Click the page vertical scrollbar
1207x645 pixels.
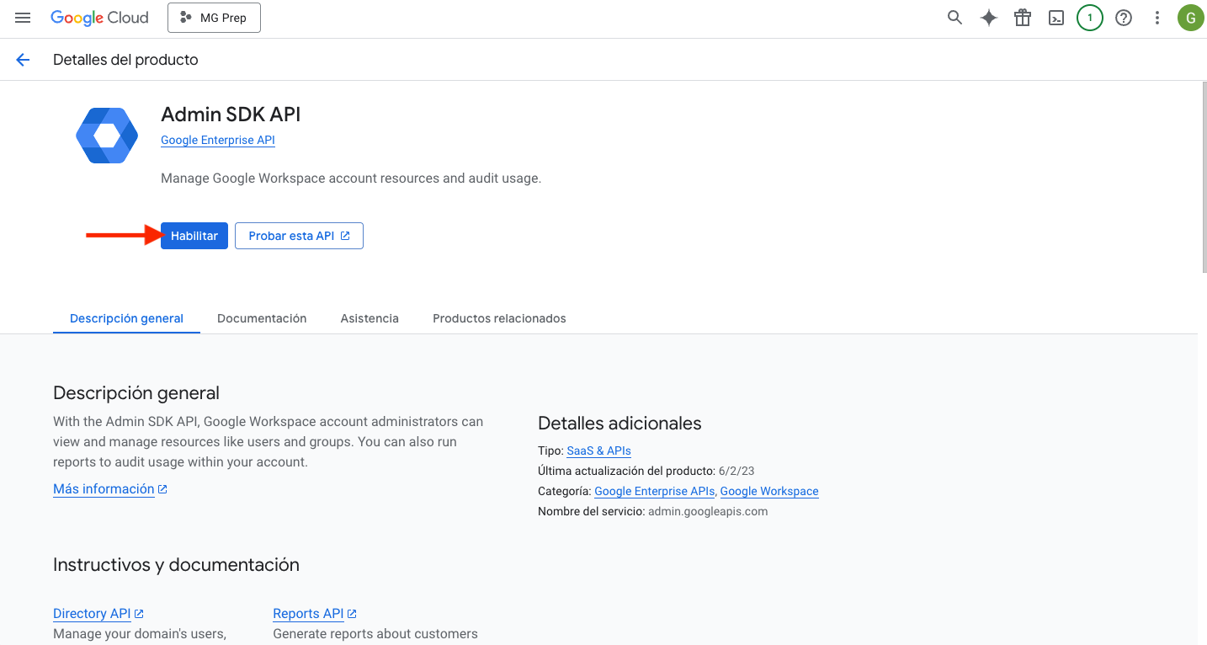coord(1203,177)
